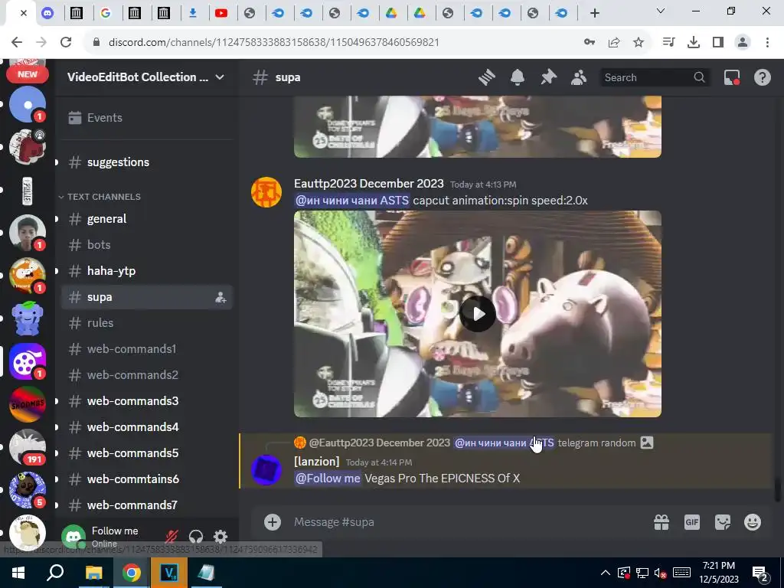
Task: Click Eauttp2023 December 2023 username
Action: (368, 184)
